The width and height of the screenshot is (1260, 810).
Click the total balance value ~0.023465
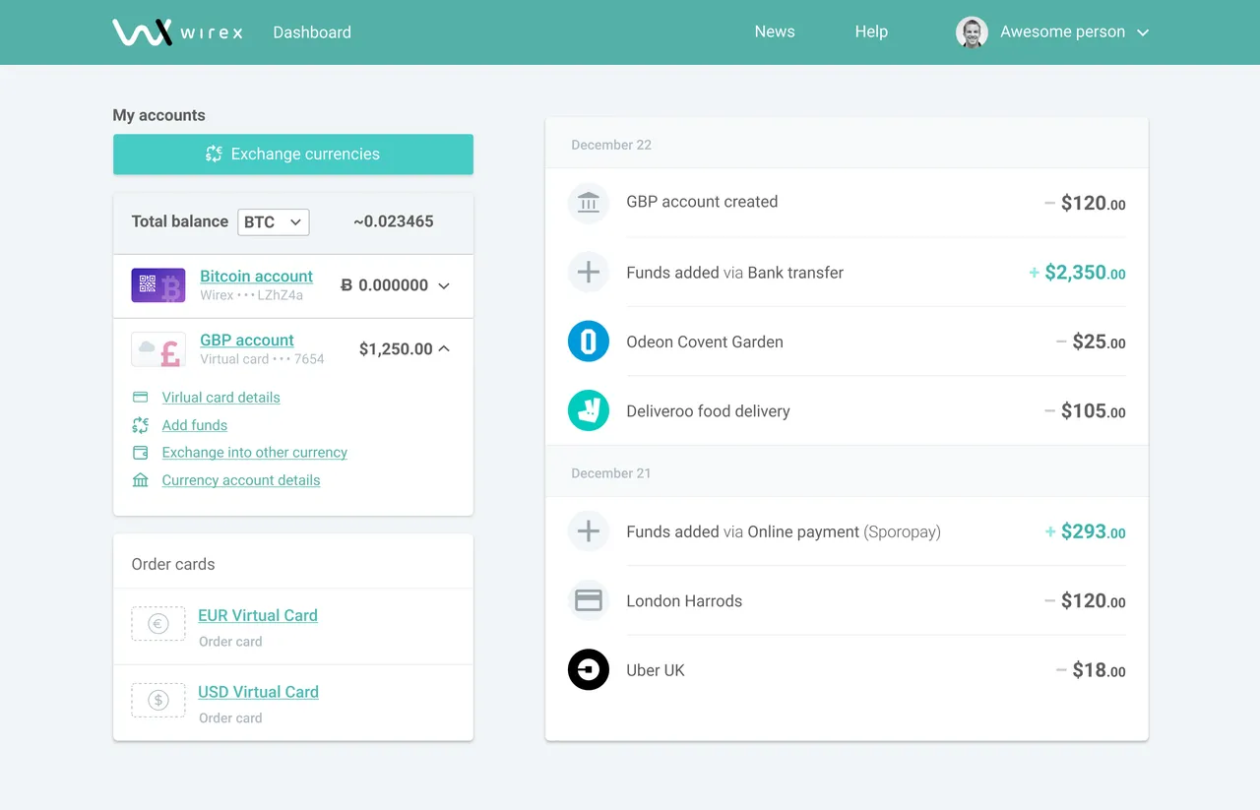pyautogui.click(x=394, y=221)
